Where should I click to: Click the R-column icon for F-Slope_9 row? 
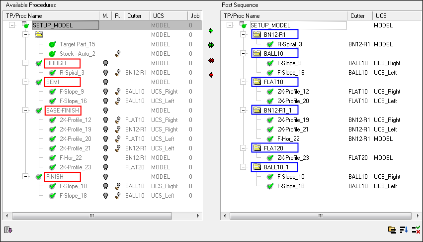tap(118, 92)
